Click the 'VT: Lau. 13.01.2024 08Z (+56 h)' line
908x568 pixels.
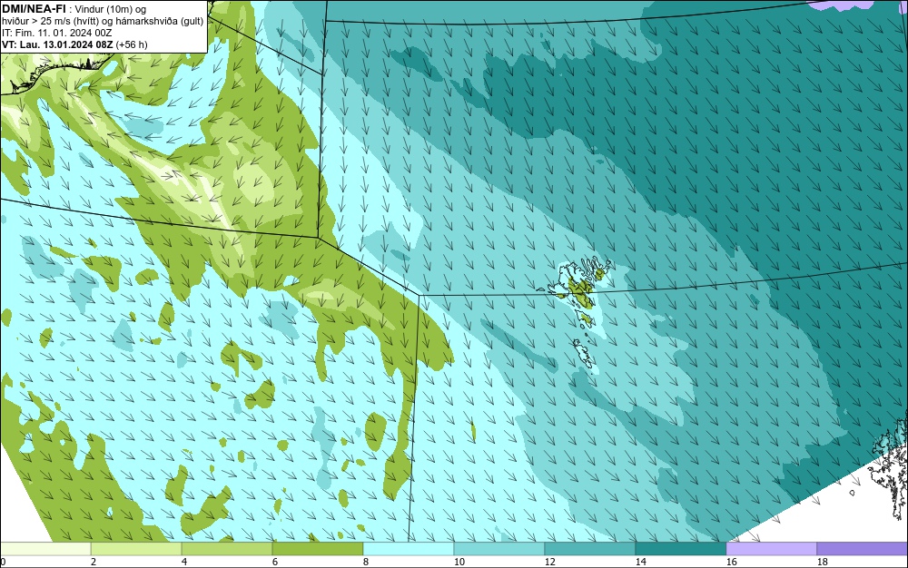pyautogui.click(x=74, y=44)
